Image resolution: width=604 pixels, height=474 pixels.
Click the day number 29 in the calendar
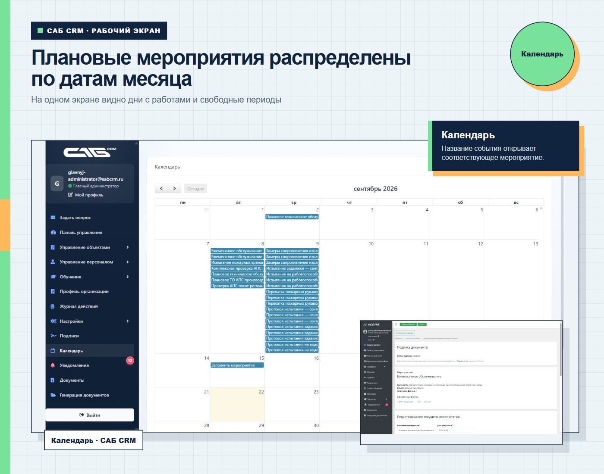point(261,425)
